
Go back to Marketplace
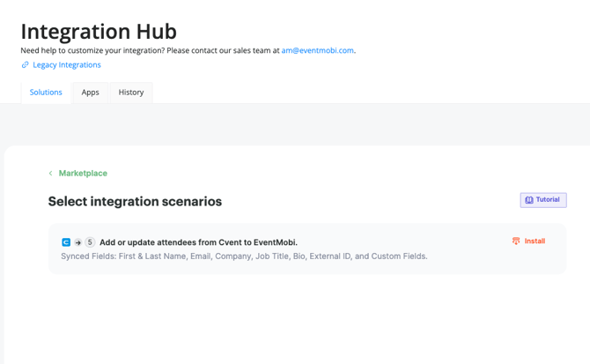click(83, 174)
